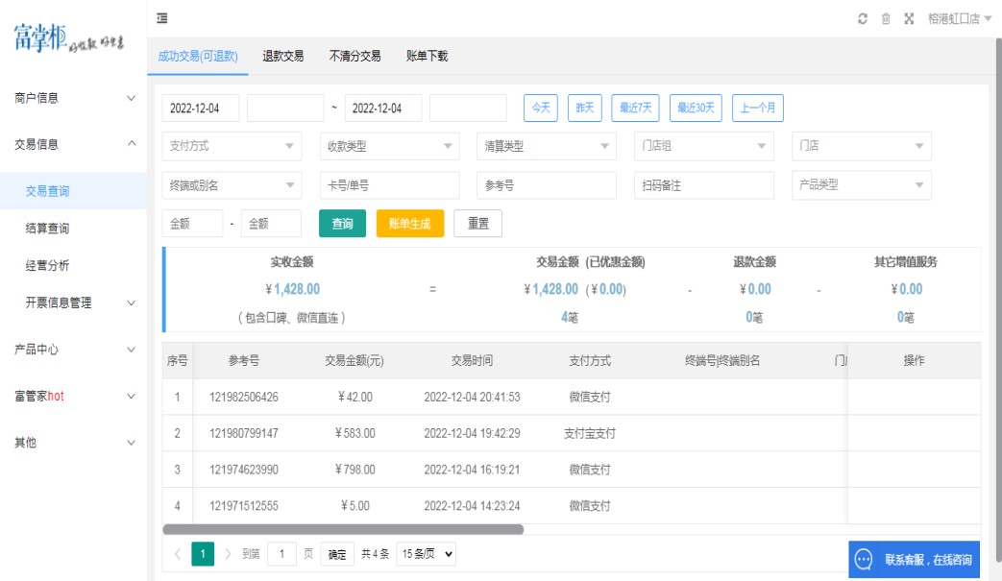The height and width of the screenshot is (581, 1002).
Task: Click the orange 账单生成 button
Action: [x=409, y=224]
